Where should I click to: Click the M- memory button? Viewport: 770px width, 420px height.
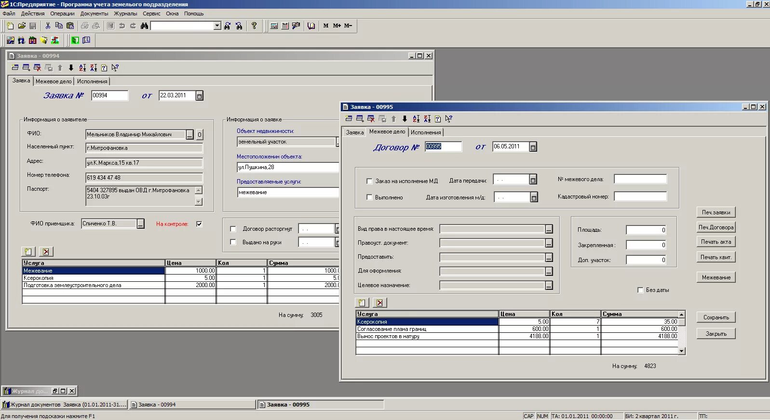348,26
